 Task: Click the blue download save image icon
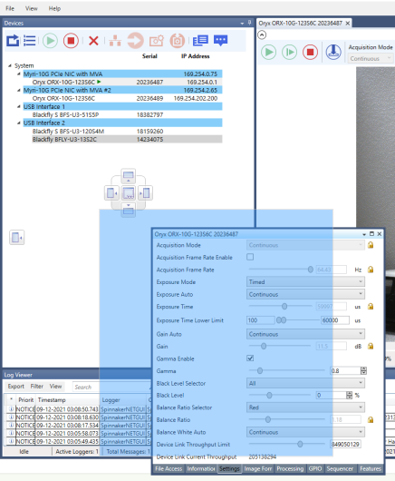(333, 52)
